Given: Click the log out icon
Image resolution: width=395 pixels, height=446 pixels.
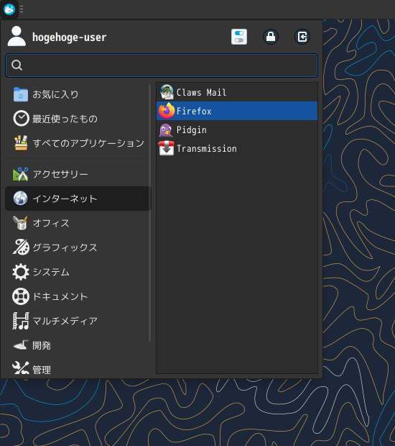Looking at the screenshot, I should click(302, 37).
